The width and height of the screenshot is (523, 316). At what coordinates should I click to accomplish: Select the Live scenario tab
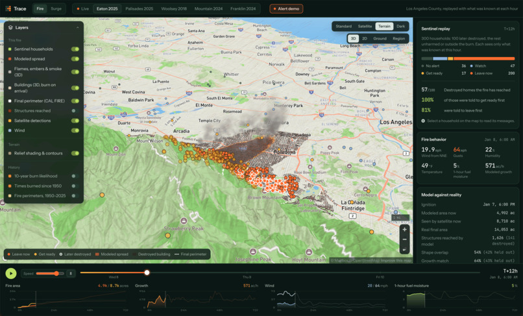[82, 8]
